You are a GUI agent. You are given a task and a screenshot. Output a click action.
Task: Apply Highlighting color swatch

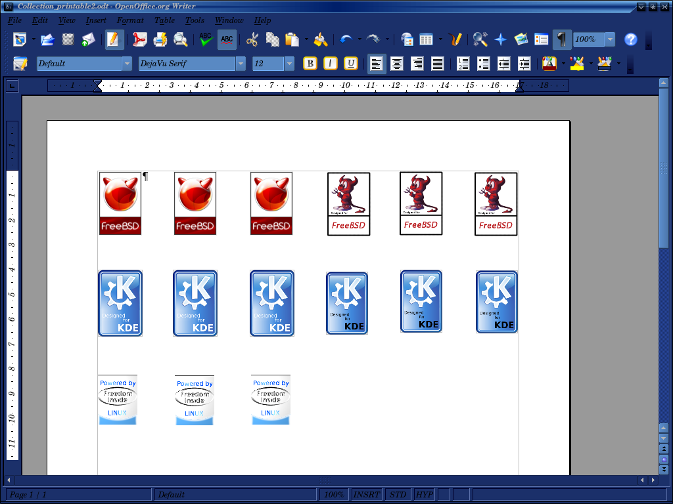(x=577, y=64)
